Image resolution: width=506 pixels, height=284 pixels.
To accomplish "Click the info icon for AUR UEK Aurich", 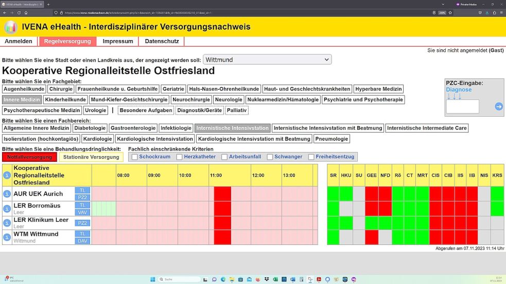I will click(x=7, y=194).
